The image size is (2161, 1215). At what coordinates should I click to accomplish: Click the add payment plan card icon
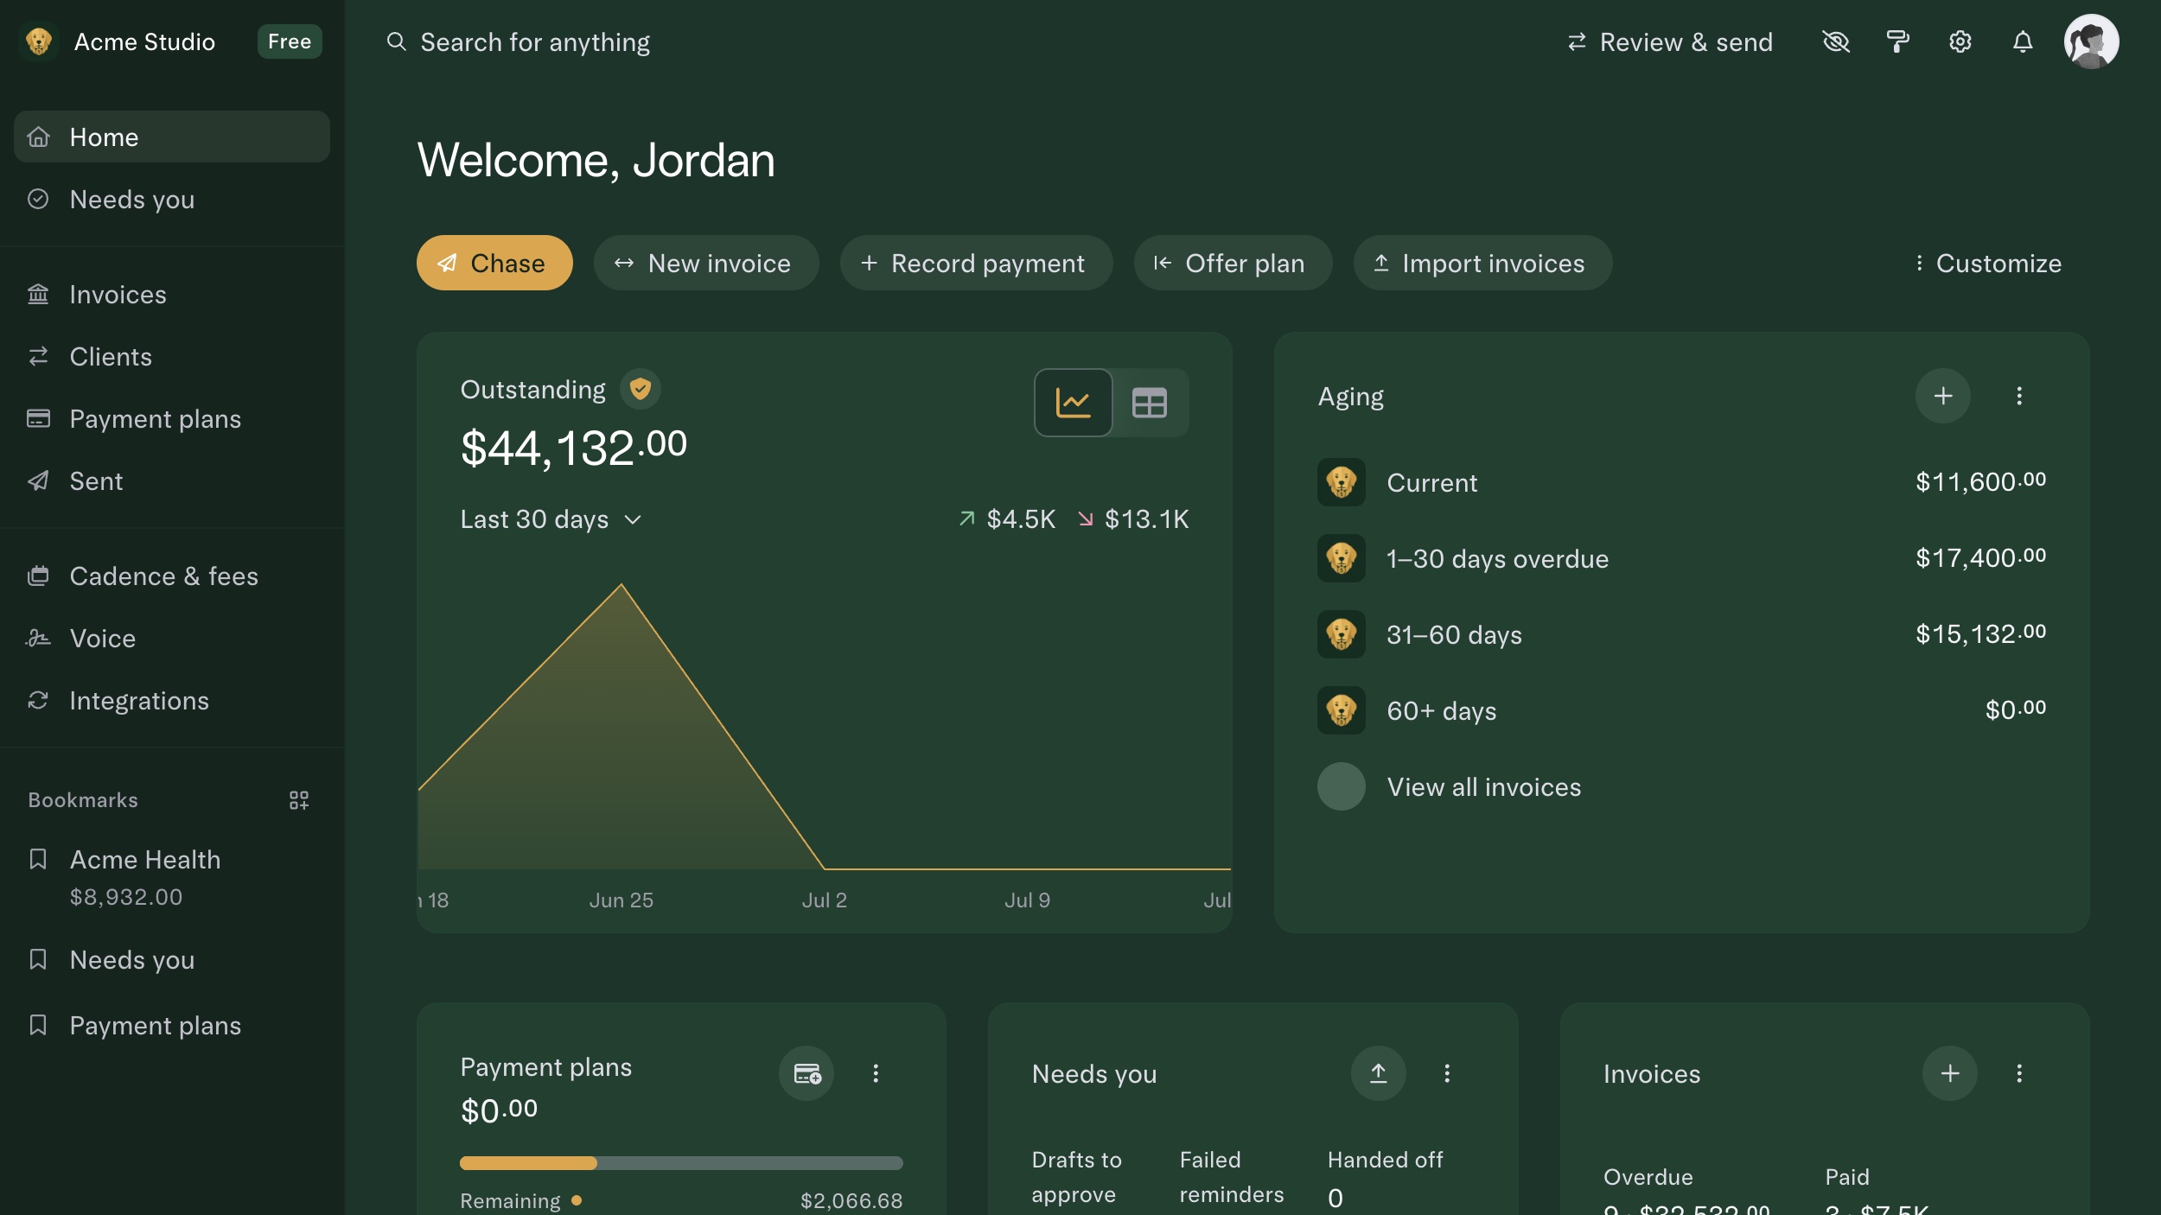[806, 1073]
